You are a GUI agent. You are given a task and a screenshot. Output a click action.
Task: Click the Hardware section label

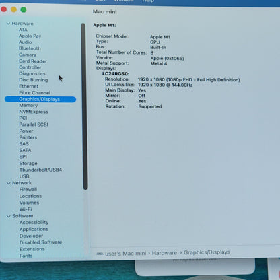point(23,24)
